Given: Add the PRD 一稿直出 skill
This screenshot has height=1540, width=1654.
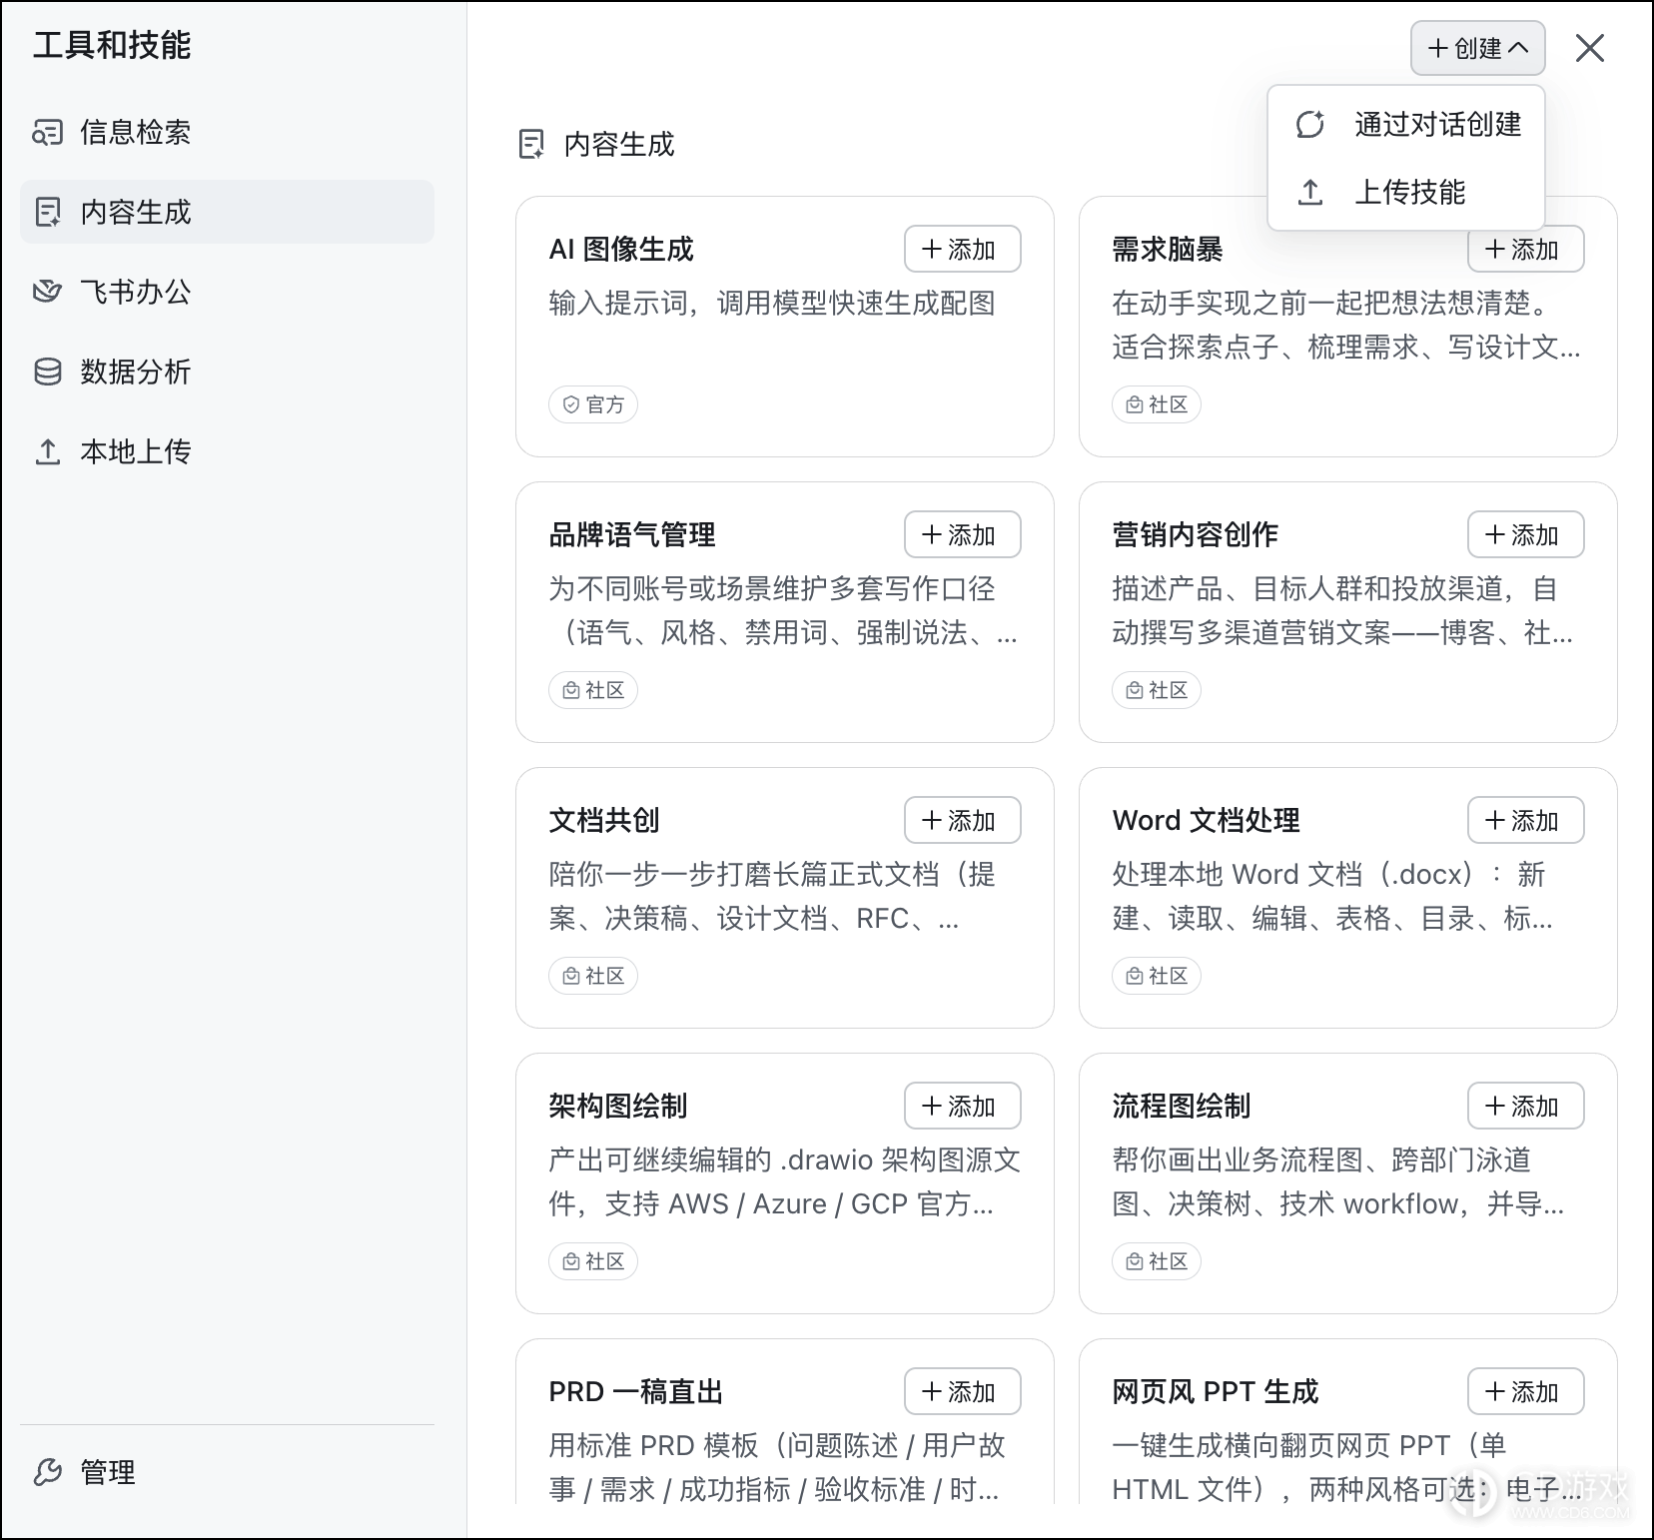Looking at the screenshot, I should 962,1391.
